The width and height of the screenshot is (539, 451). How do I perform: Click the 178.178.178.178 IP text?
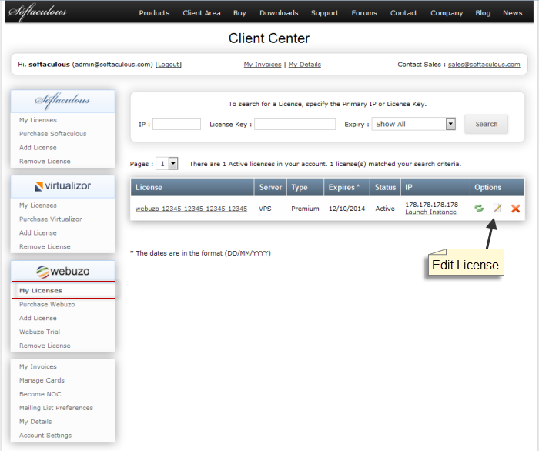coord(431,205)
